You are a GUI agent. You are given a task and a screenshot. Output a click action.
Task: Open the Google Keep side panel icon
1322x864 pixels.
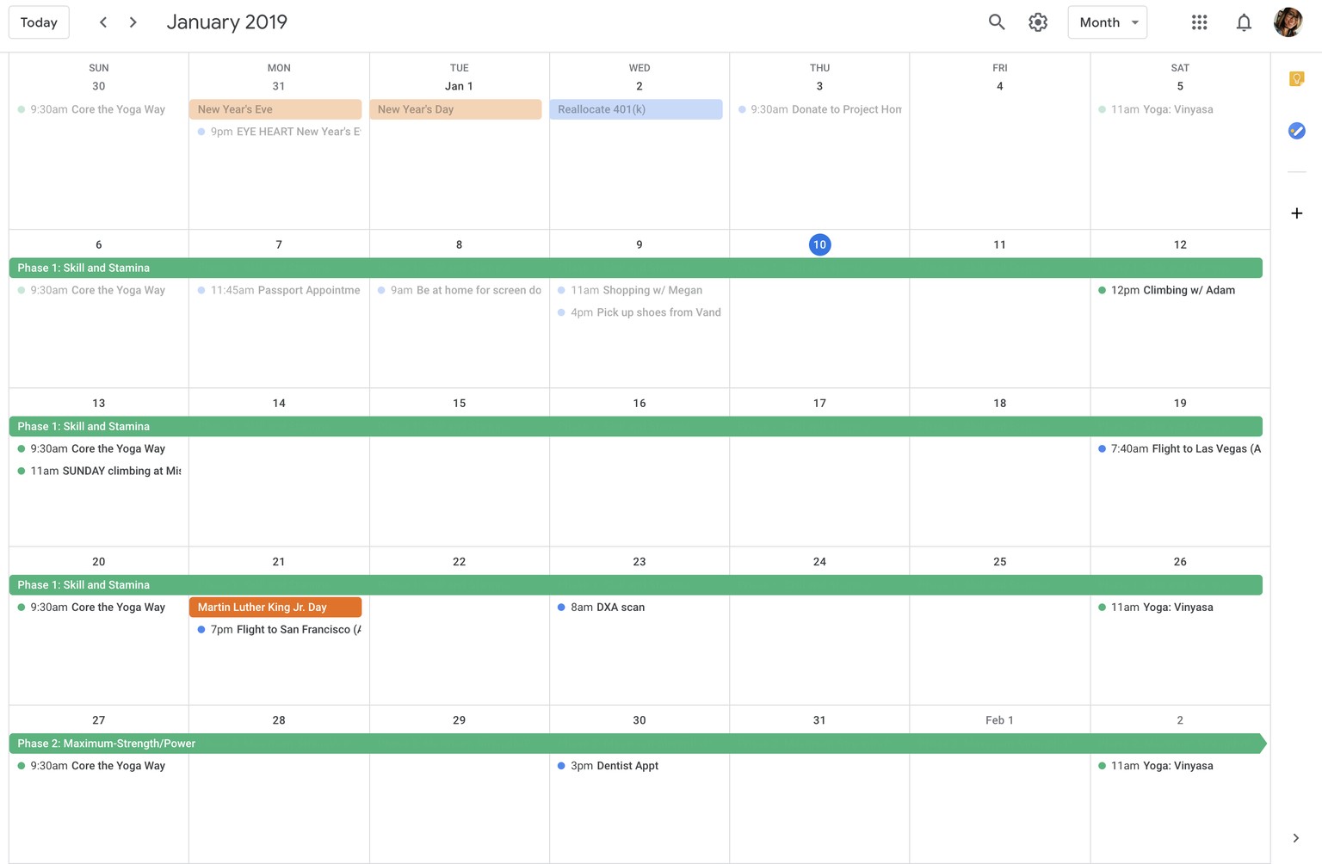pos(1296,79)
